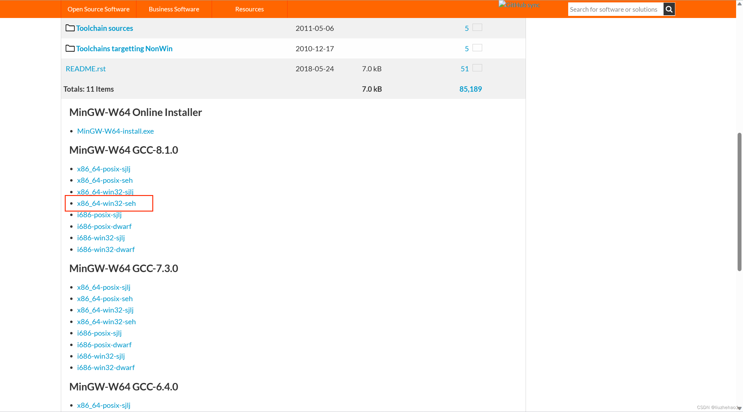Toggle the README.rst row checkbox

click(477, 68)
